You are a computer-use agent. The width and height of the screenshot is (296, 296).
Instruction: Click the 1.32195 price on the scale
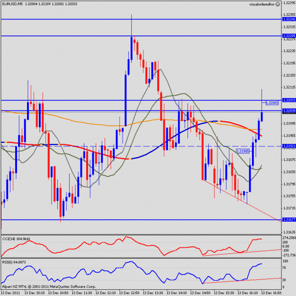click(x=289, y=63)
